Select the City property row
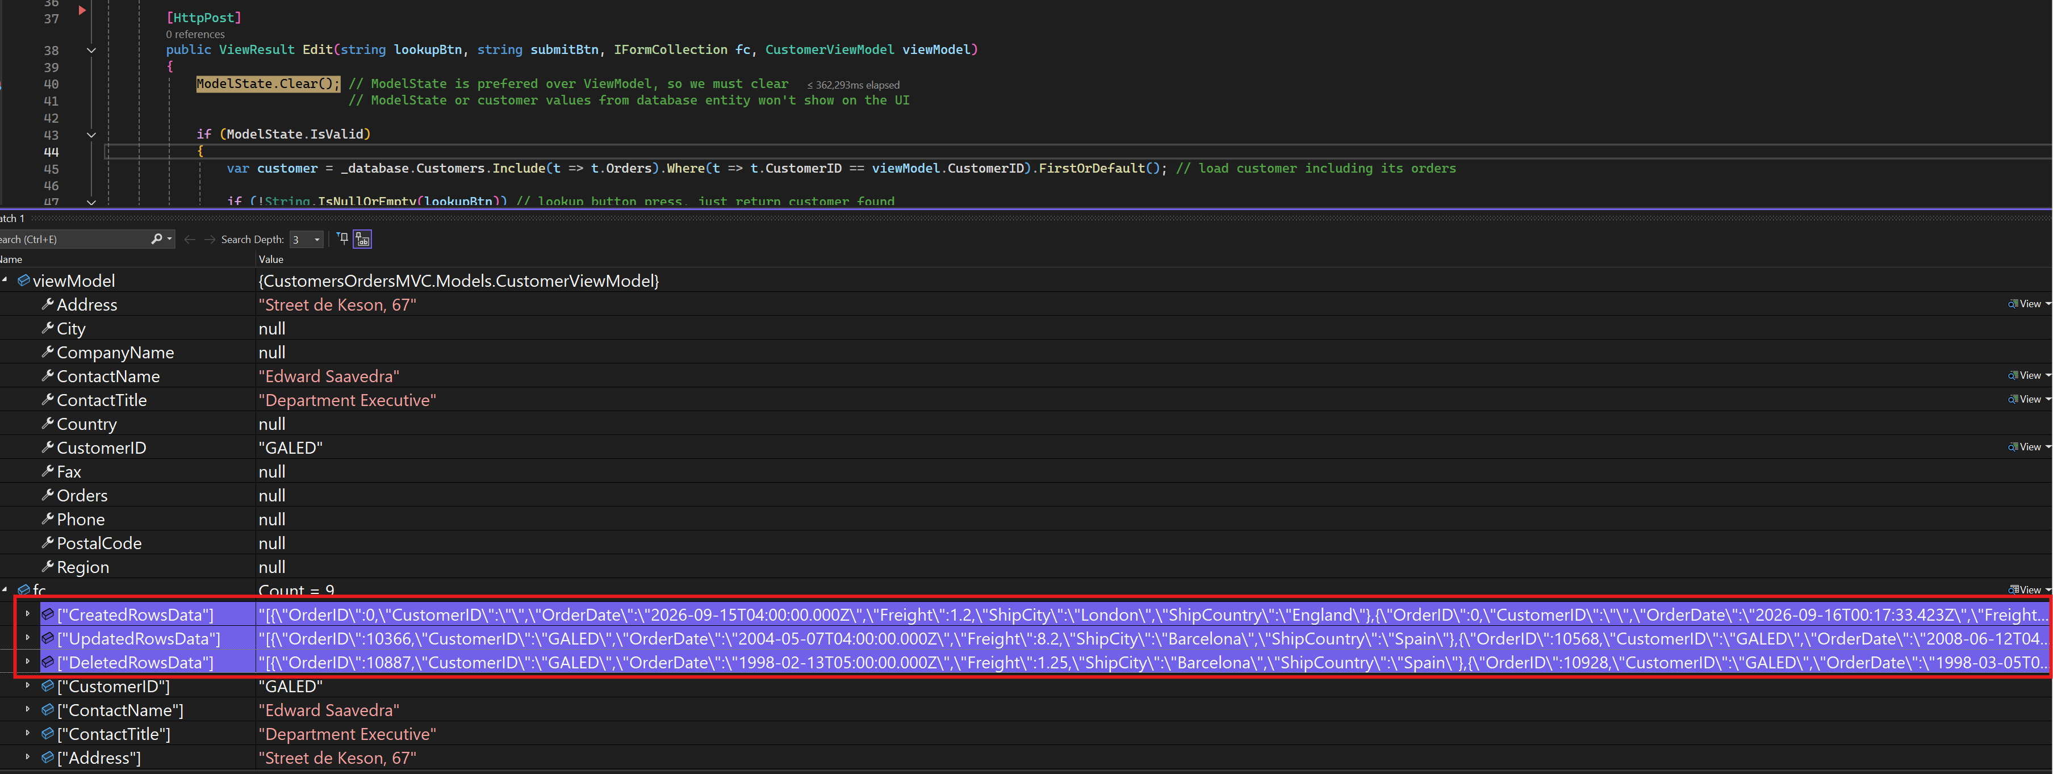 pyautogui.click(x=1026, y=328)
